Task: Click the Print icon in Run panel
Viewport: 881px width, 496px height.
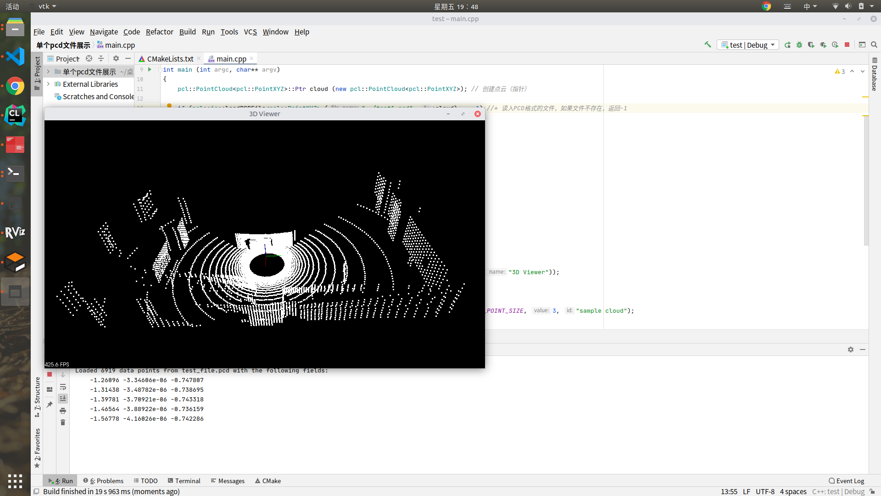Action: point(63,411)
